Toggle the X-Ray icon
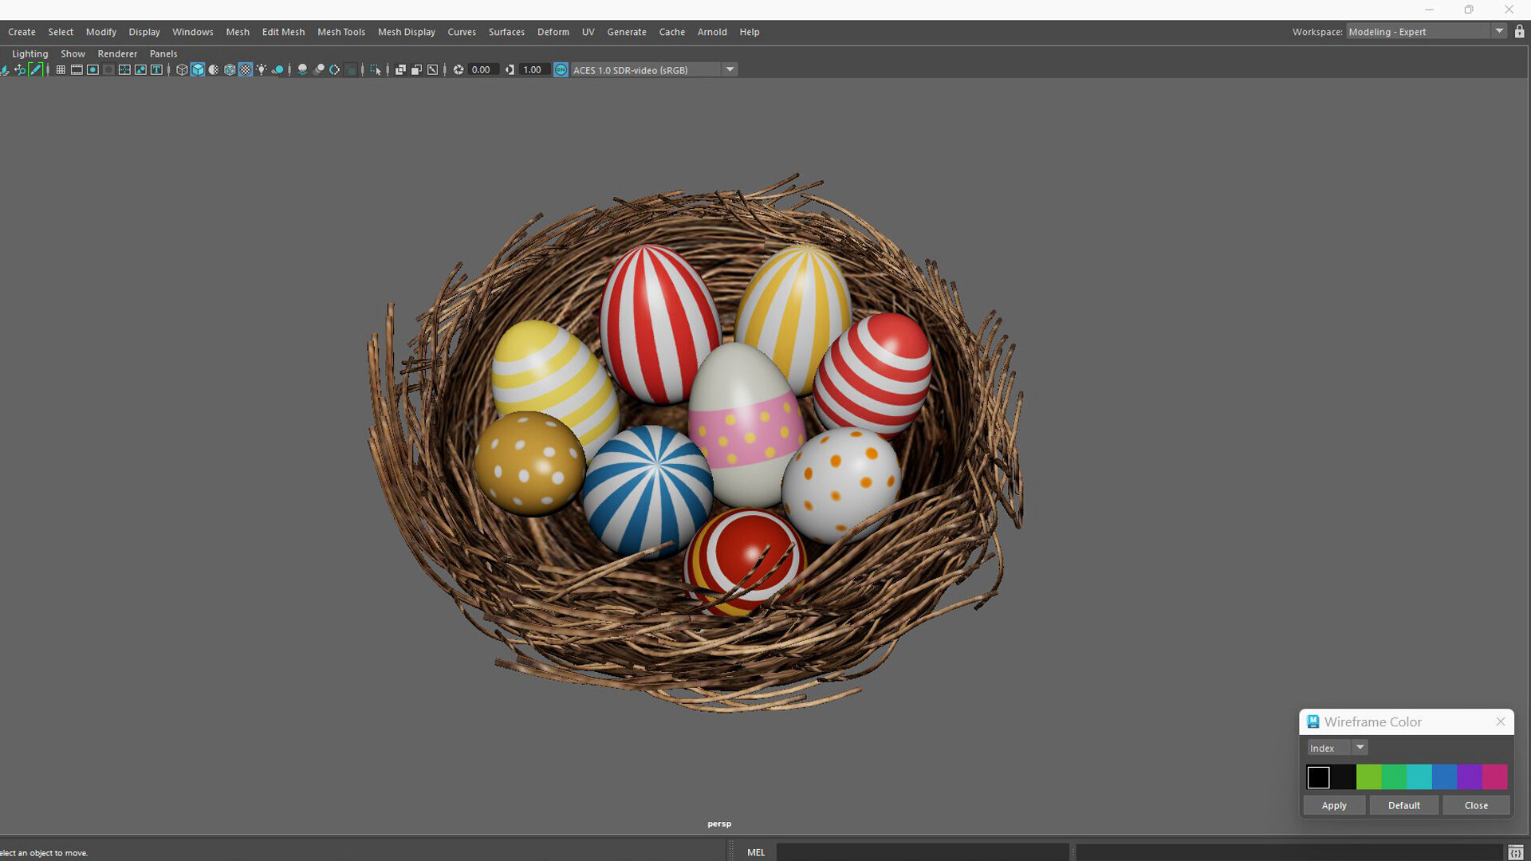The width and height of the screenshot is (1531, 861). pos(400,69)
